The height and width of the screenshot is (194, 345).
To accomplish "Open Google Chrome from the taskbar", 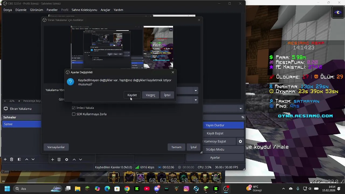I will tap(127, 189).
